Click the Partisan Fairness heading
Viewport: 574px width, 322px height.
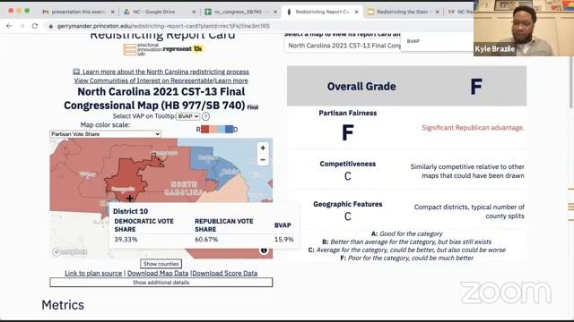tap(348, 114)
